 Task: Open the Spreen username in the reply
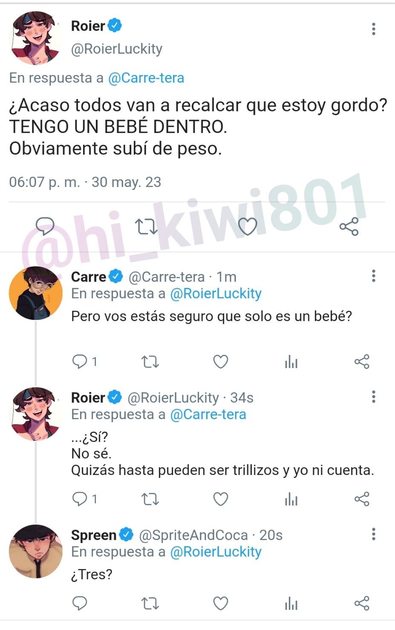pos(94,535)
